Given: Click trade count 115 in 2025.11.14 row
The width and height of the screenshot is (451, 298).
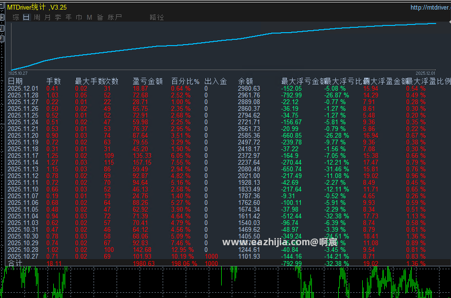Looking at the screenshot, I should 109,163.
